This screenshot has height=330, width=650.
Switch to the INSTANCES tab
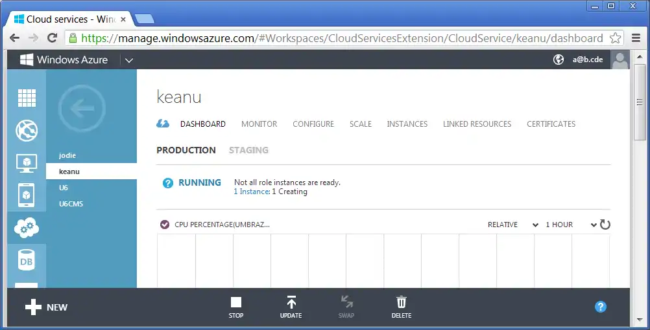click(x=407, y=124)
